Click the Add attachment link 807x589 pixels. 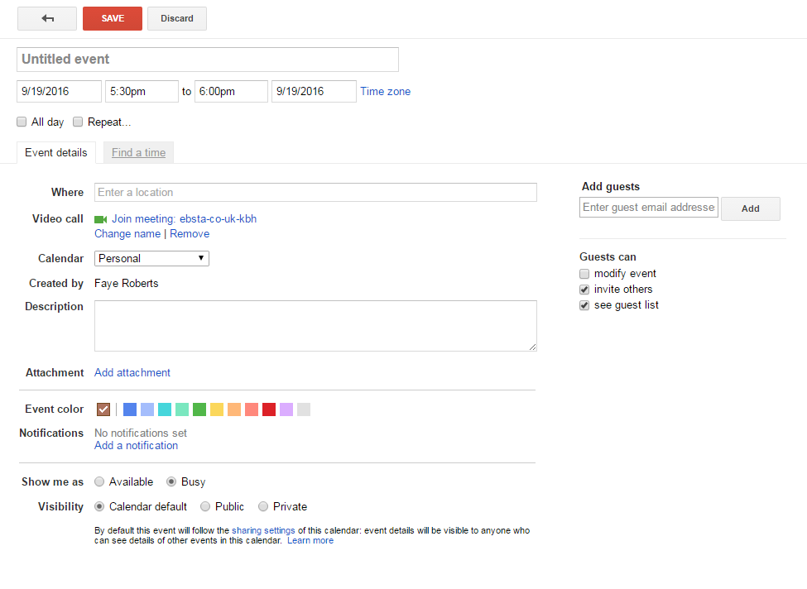pyautogui.click(x=132, y=373)
